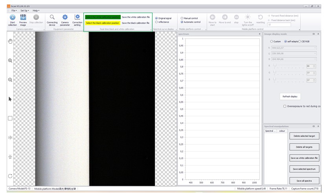Open the Correction setting tool
Image resolution: width=324 pixels, height=193 pixels.
click(x=77, y=18)
